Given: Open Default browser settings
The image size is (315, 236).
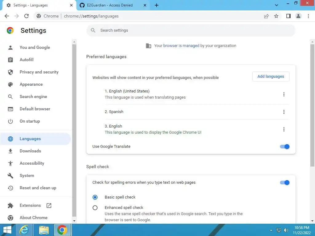Looking at the screenshot, I should coord(36,109).
